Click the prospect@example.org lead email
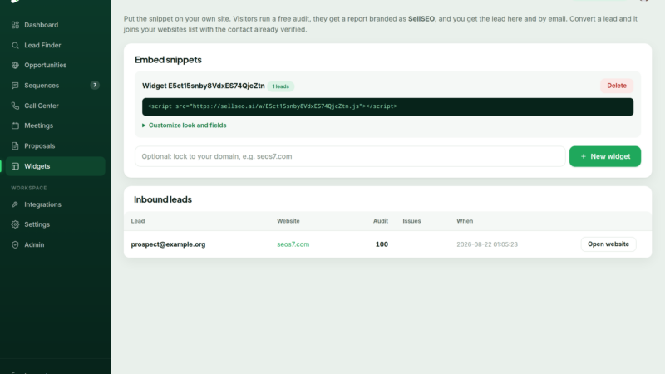Screen dimensions: 665x374 click(x=168, y=244)
